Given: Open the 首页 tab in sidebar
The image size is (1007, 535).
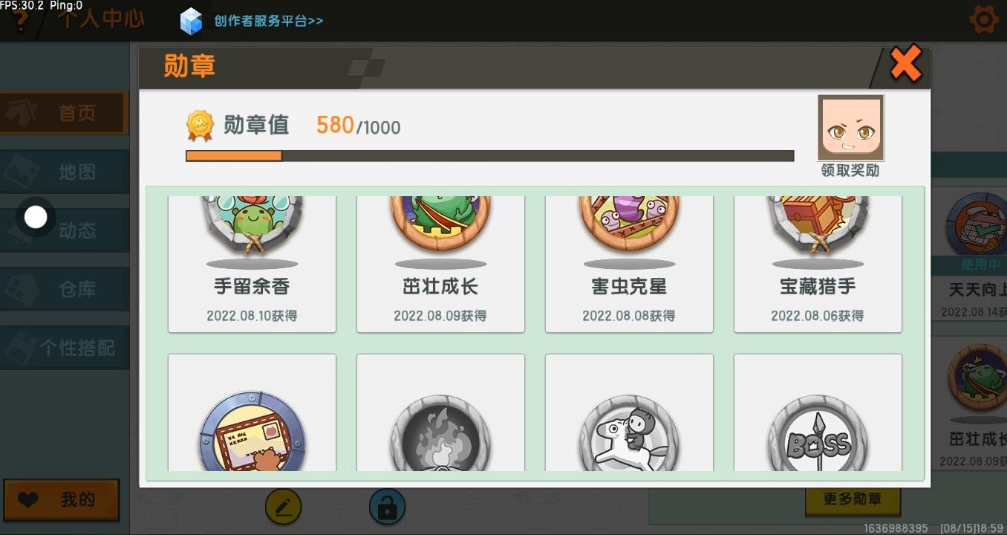Looking at the screenshot, I should tap(65, 113).
